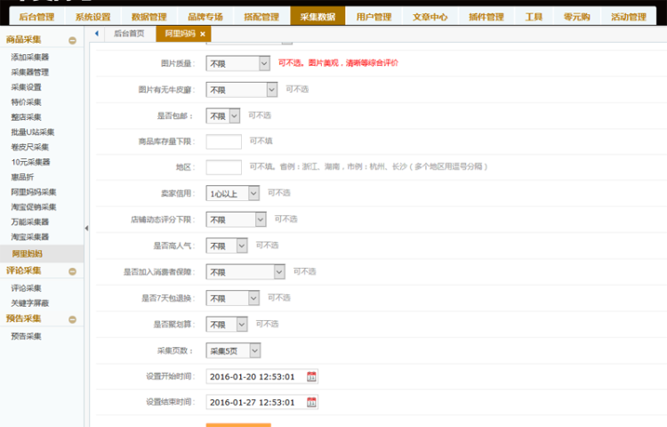Viewport: 667px width, 427px height.
Task: Hide the sidebar with the splitter arrow
Action: (86, 228)
